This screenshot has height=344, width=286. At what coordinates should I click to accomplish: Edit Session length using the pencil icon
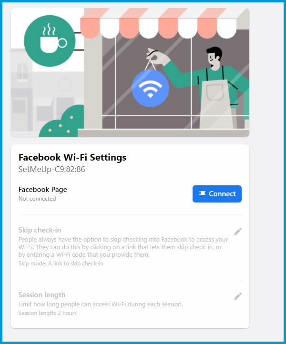point(238,296)
